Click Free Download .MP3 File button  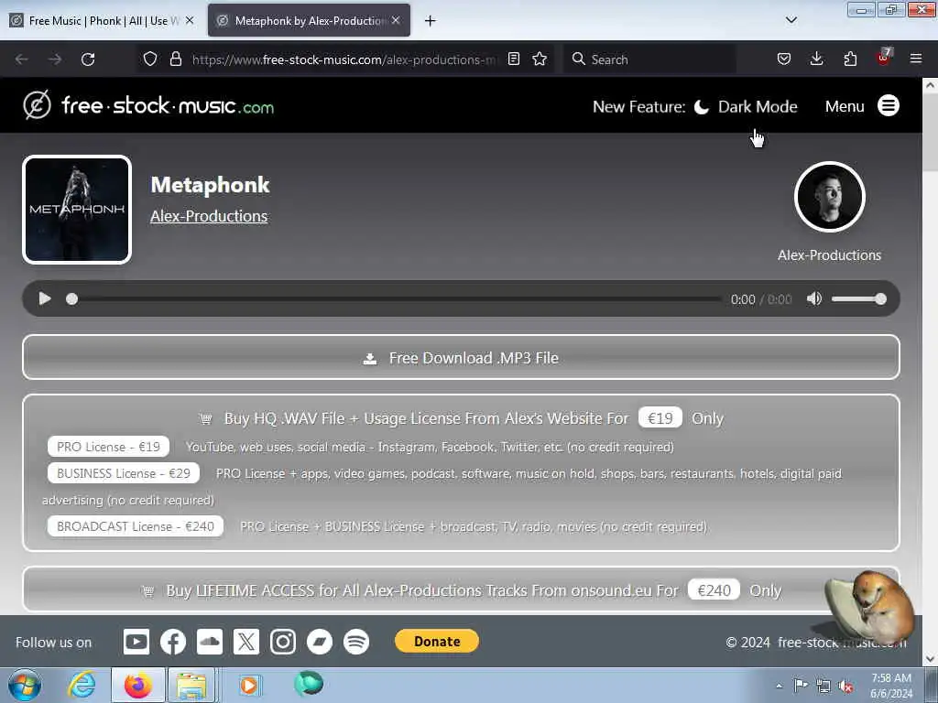click(462, 358)
